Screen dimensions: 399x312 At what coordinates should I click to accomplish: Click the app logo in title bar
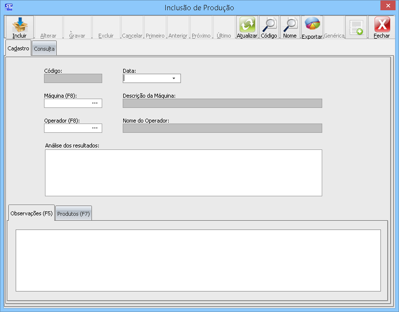pos(8,7)
